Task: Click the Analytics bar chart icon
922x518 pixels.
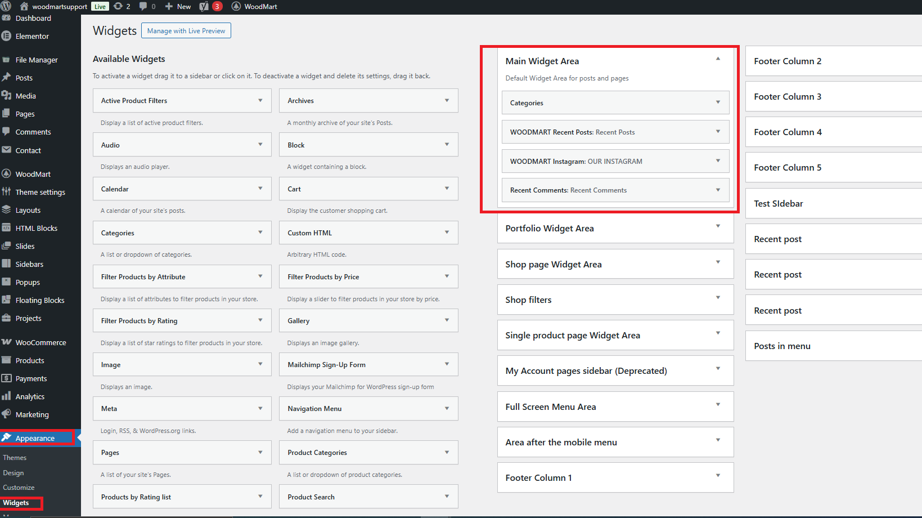Action: pyautogui.click(x=6, y=396)
